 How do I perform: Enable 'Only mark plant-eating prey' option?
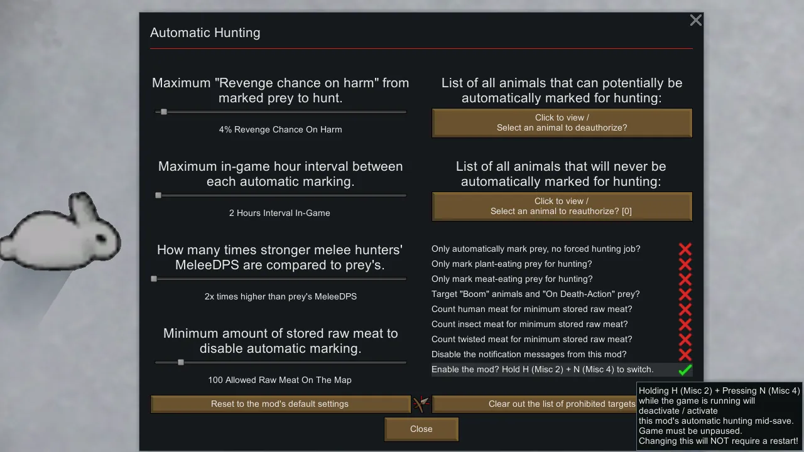pyautogui.click(x=685, y=264)
